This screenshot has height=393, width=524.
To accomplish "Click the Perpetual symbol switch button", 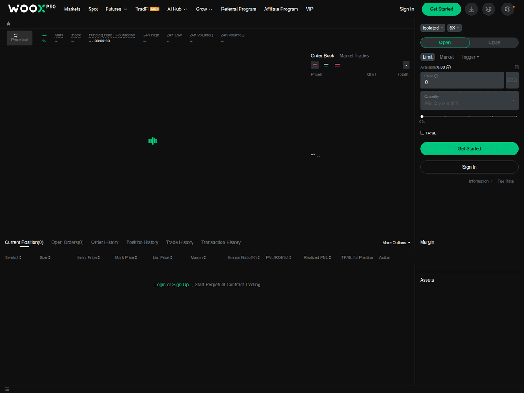I will click(19, 38).
